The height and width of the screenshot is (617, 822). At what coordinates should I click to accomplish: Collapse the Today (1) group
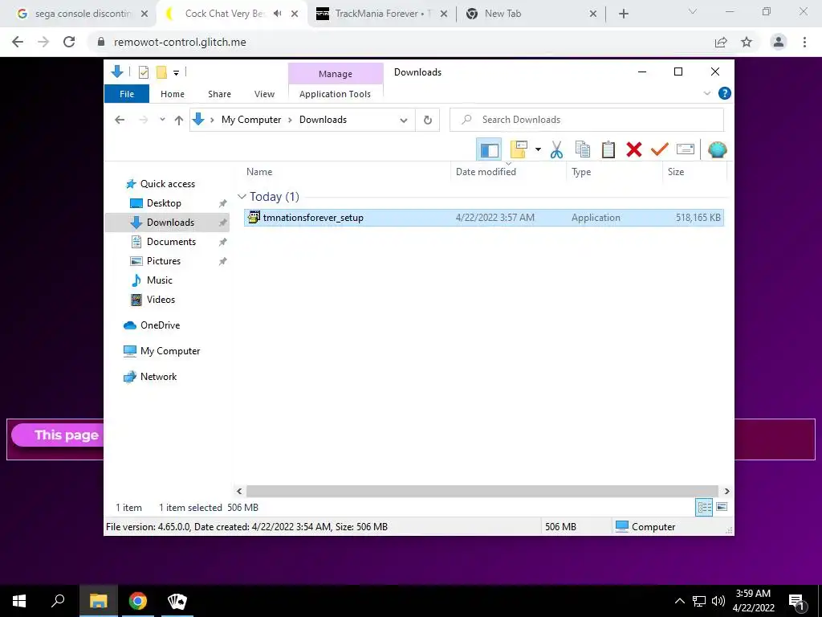coord(242,197)
